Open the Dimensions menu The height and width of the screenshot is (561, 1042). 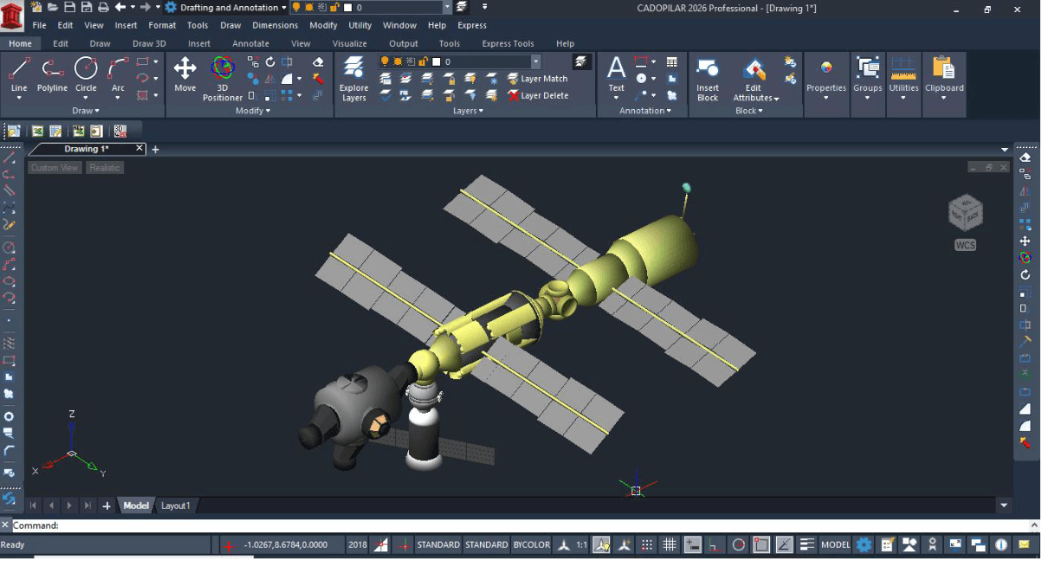(275, 25)
